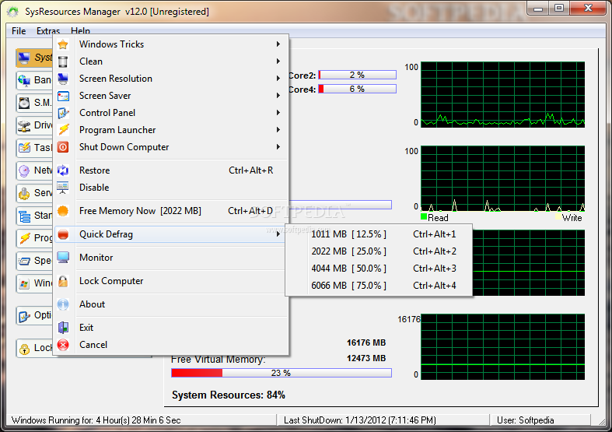
Task: Open the Tasl sidebar button
Action: click(34, 148)
